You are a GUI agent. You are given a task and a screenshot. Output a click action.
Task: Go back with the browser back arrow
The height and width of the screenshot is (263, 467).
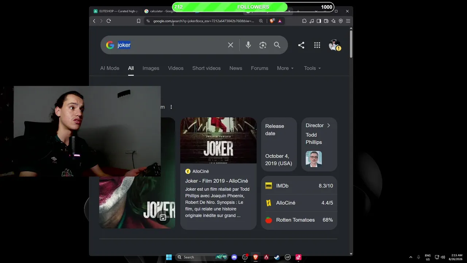click(x=94, y=21)
